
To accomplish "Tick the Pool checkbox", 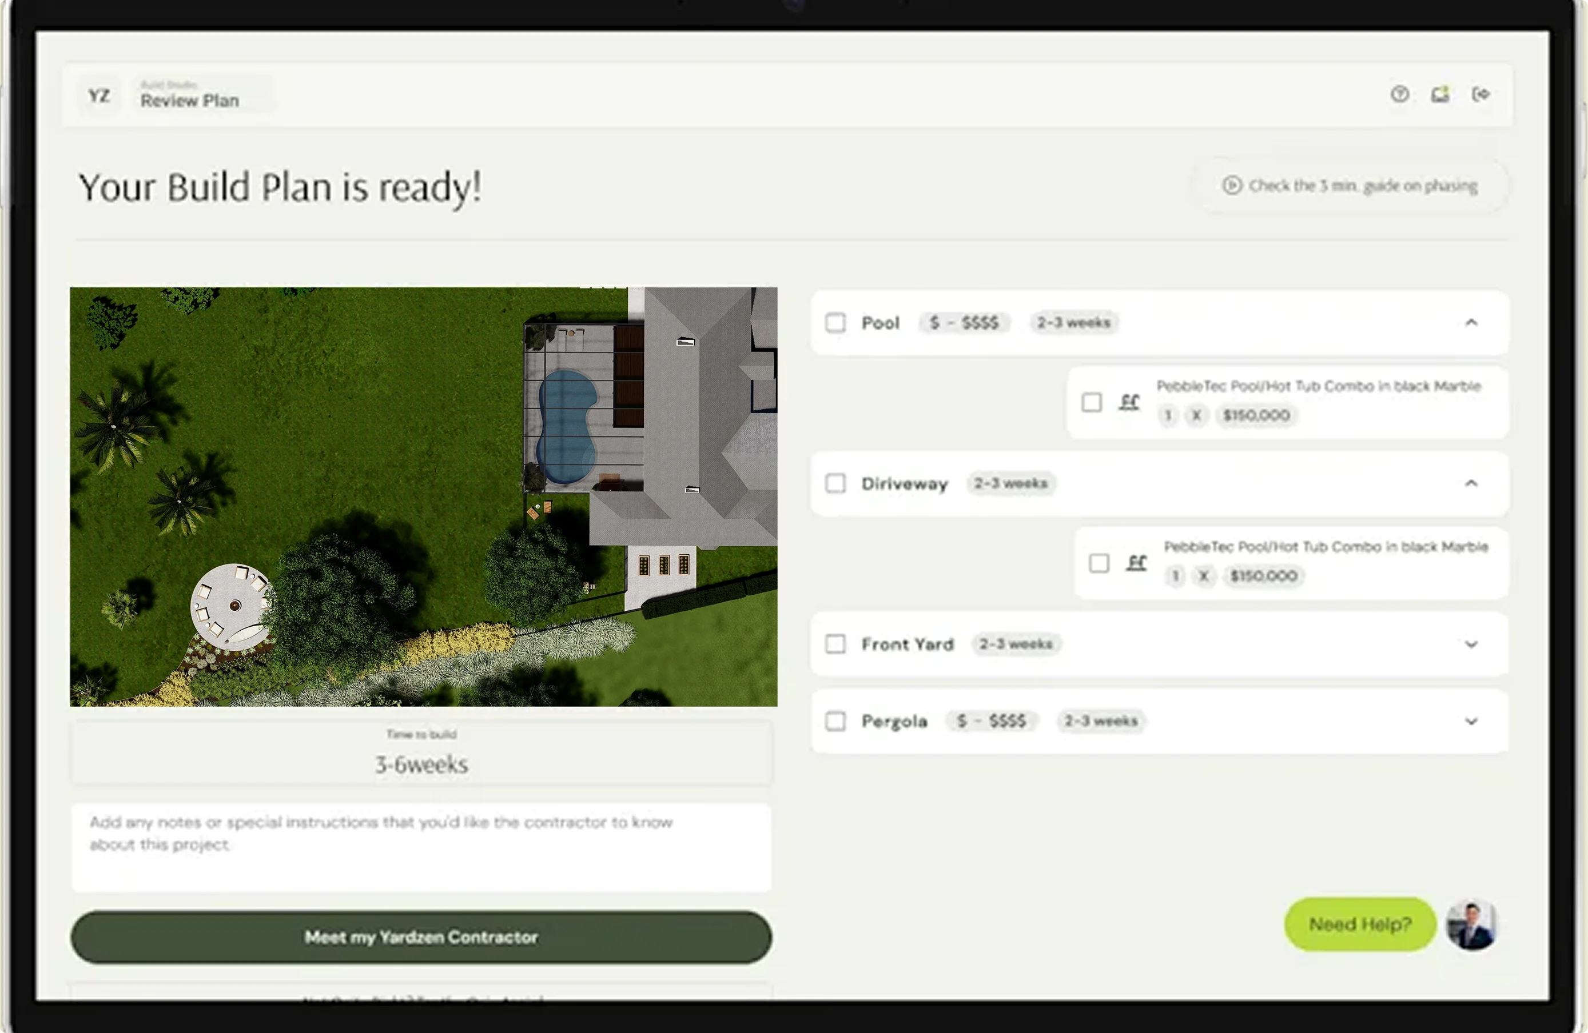I will point(835,323).
